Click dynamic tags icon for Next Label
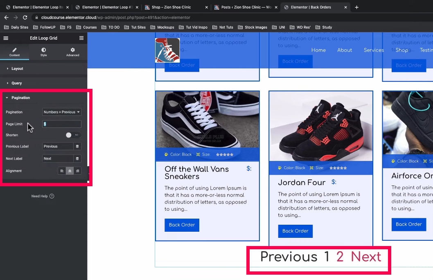Viewport: 433px width, 280px height. [77, 159]
